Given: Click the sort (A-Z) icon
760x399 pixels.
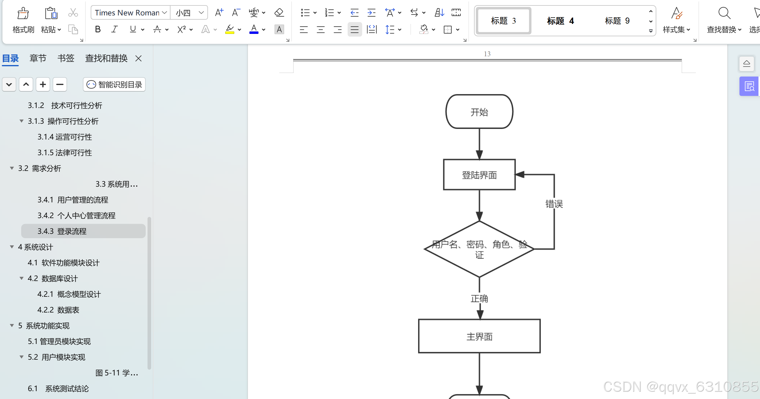Looking at the screenshot, I should pyautogui.click(x=439, y=13).
